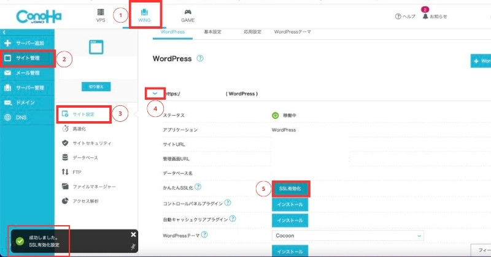Click help icon beside コントロールパネルプラグイン
The image size is (491, 257).
[x=228, y=203]
